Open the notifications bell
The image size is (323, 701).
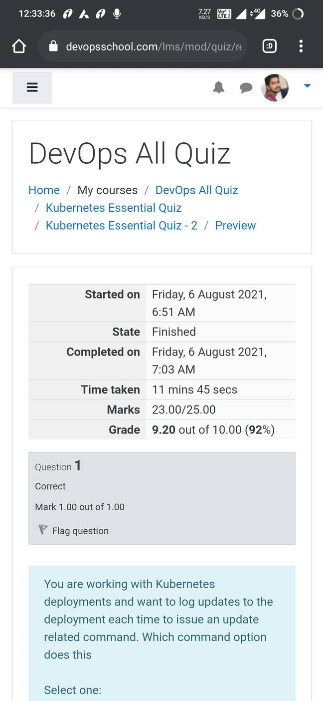(x=218, y=88)
